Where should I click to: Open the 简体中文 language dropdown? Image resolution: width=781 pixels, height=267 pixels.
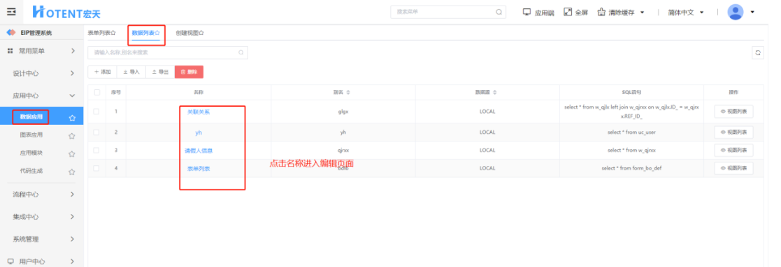tap(686, 13)
